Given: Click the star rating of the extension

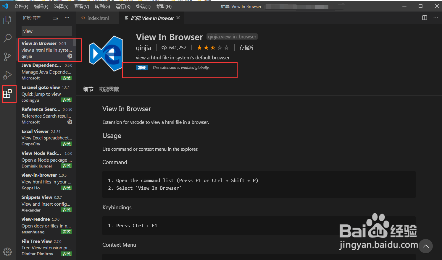Looking at the screenshot, I should (213, 48).
